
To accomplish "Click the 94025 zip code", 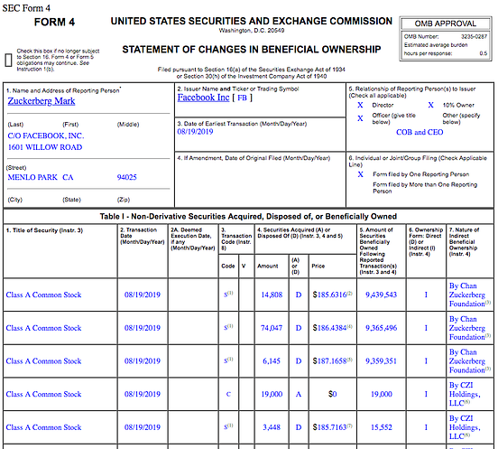I will click(x=126, y=177).
